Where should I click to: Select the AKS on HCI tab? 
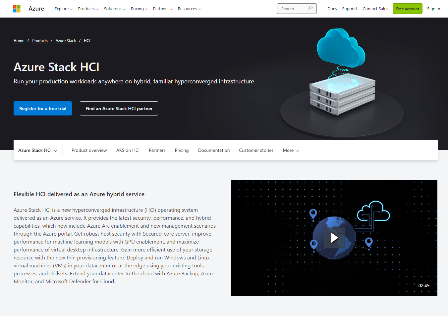pyautogui.click(x=128, y=150)
